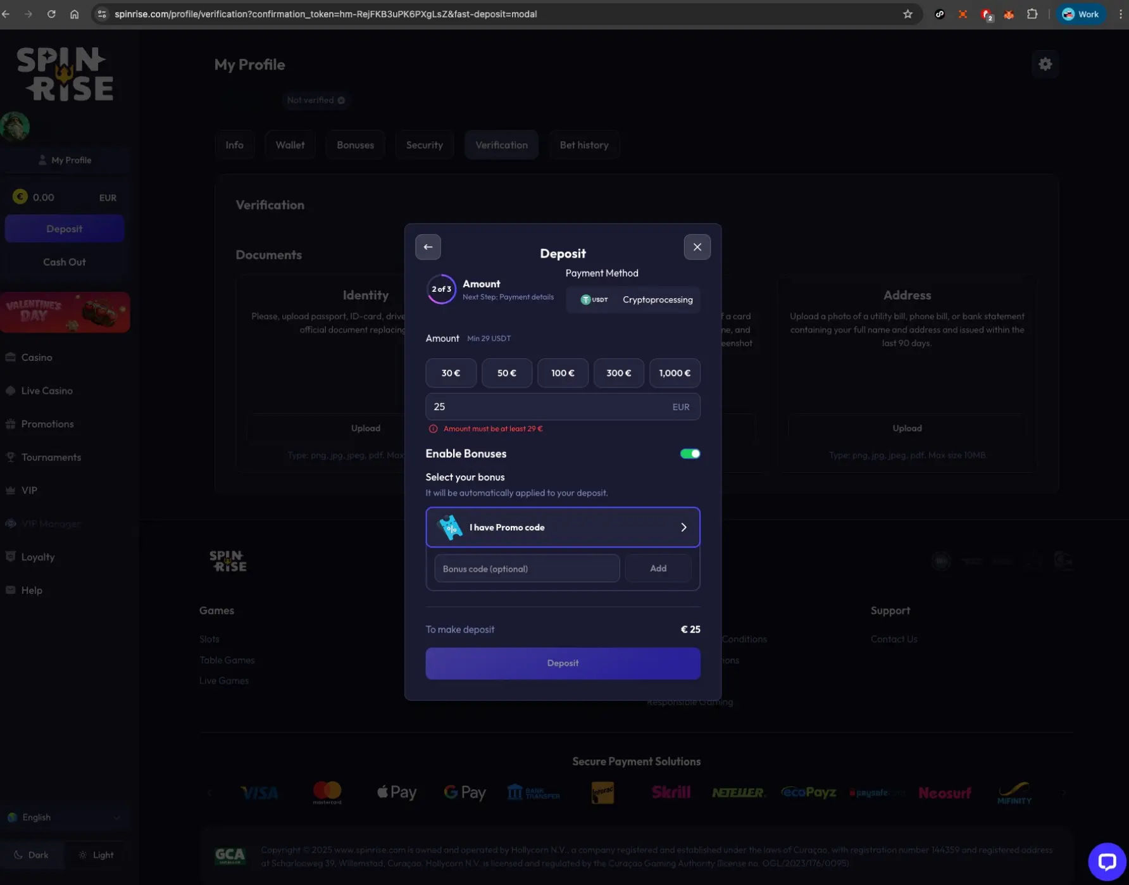Open the Info tab

click(x=234, y=145)
